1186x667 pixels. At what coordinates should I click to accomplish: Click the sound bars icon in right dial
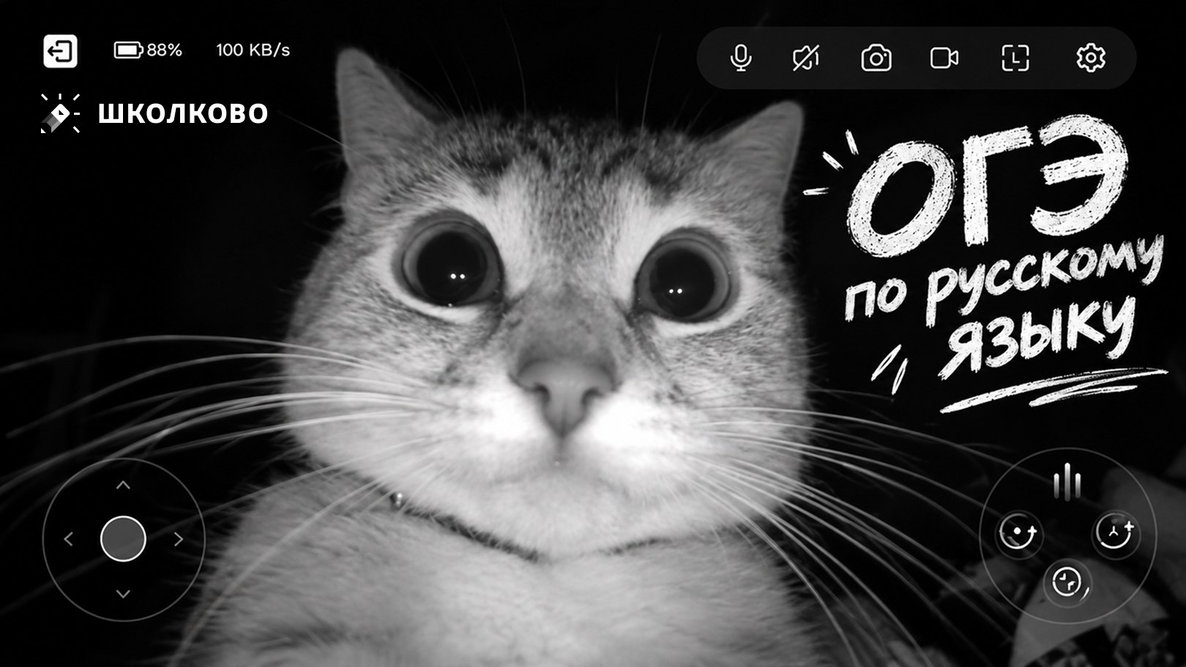coord(1067,482)
